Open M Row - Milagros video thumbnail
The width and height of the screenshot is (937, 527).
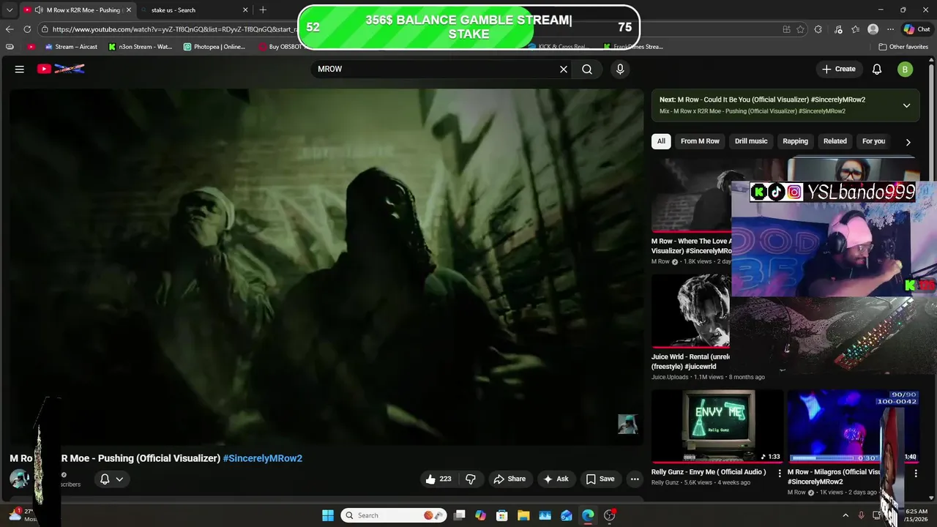click(x=835, y=425)
